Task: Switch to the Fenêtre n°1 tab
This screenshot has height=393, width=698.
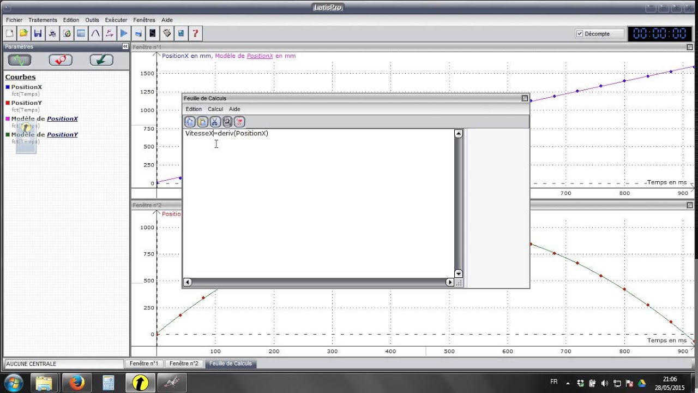Action: (x=145, y=364)
